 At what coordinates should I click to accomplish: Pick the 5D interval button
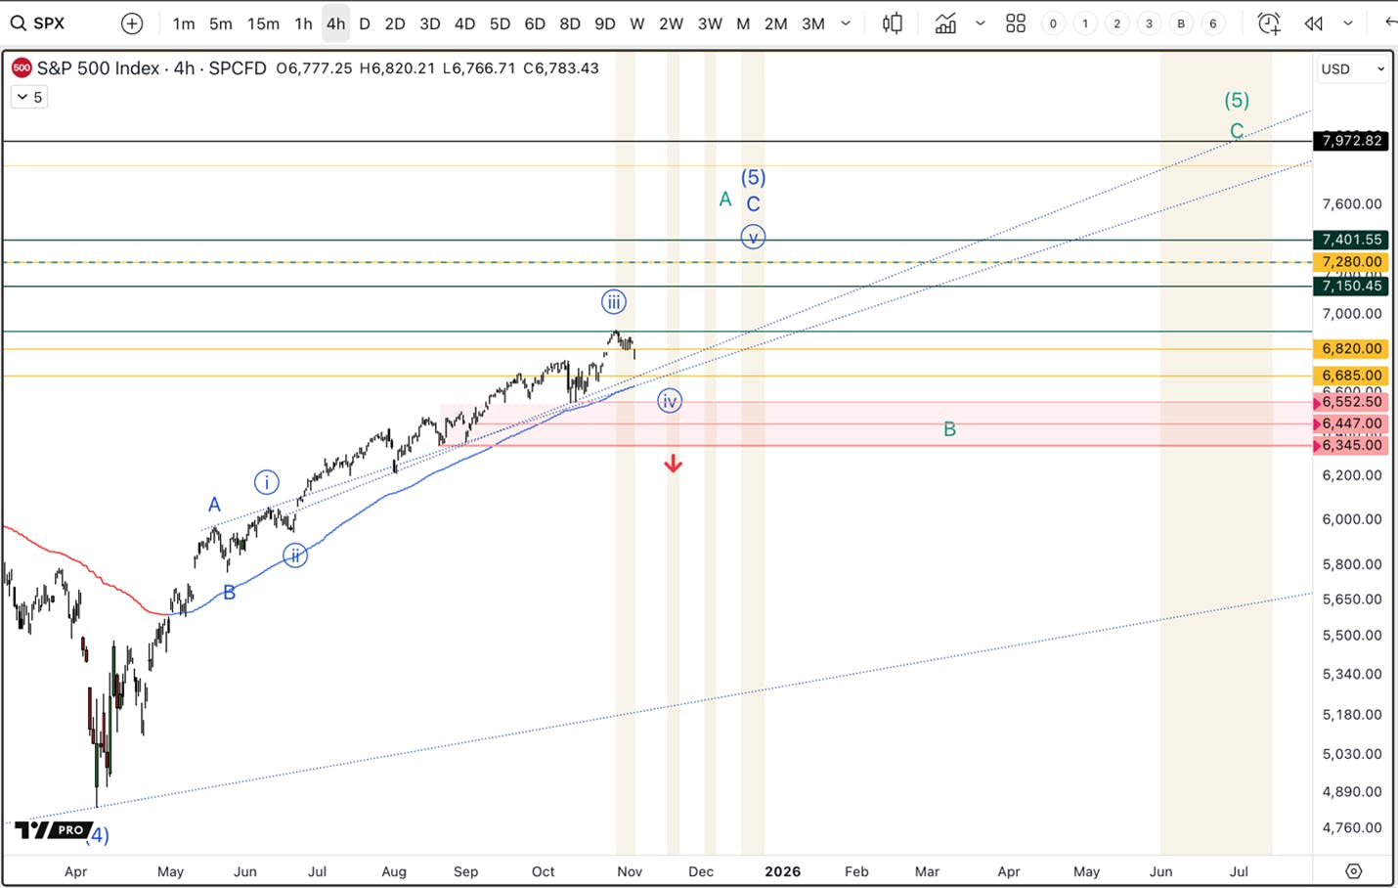click(x=500, y=23)
